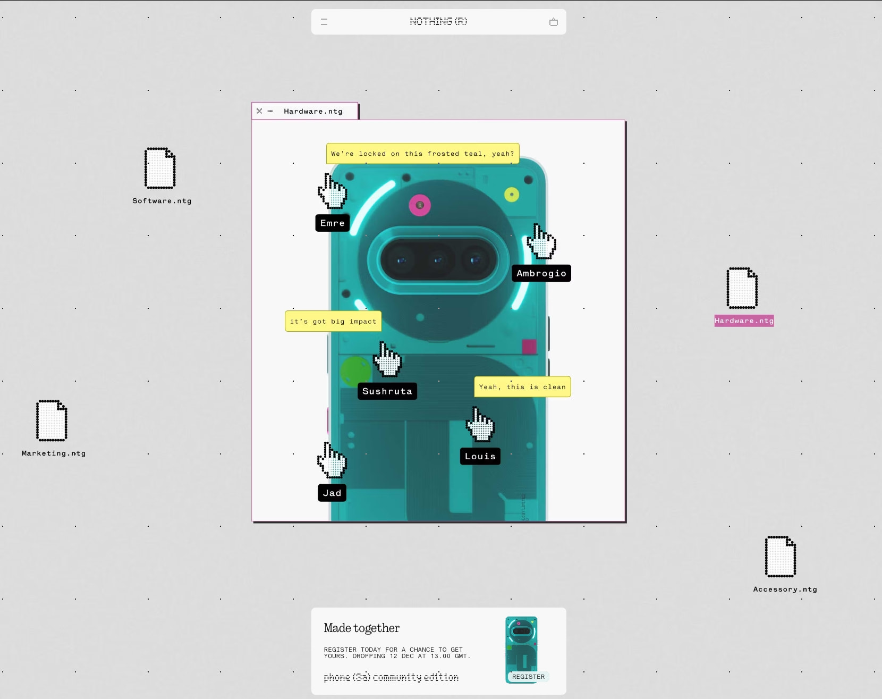Click the yellow circle on the phone
This screenshot has height=699, width=882.
coord(512,195)
